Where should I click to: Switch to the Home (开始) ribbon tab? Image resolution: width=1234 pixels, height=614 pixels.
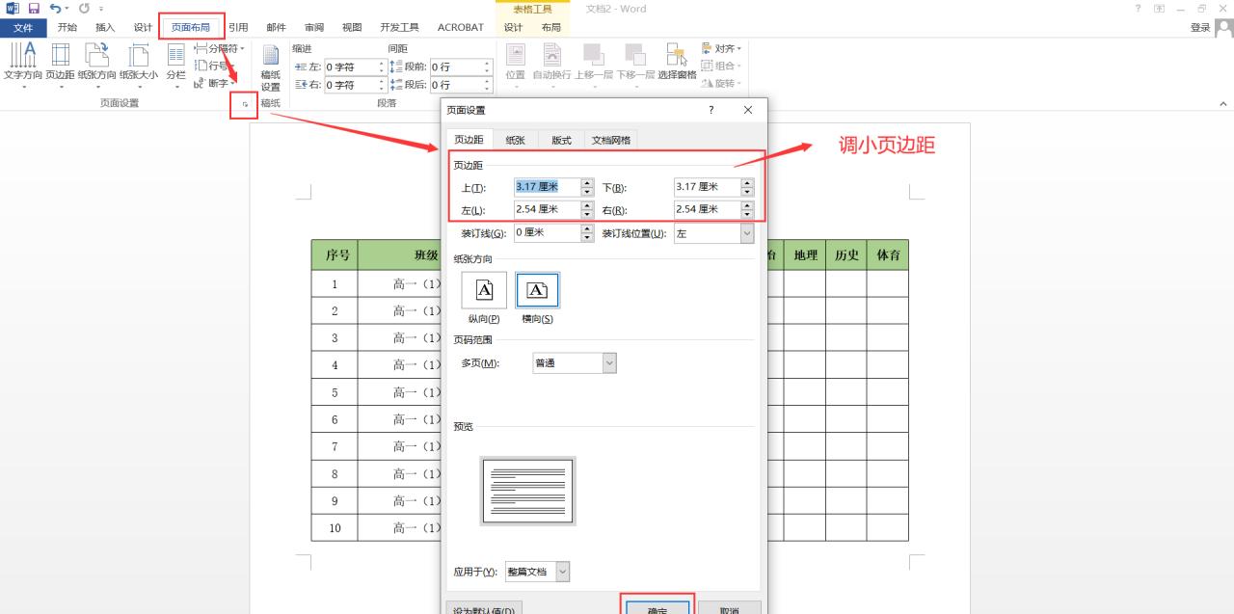67,27
